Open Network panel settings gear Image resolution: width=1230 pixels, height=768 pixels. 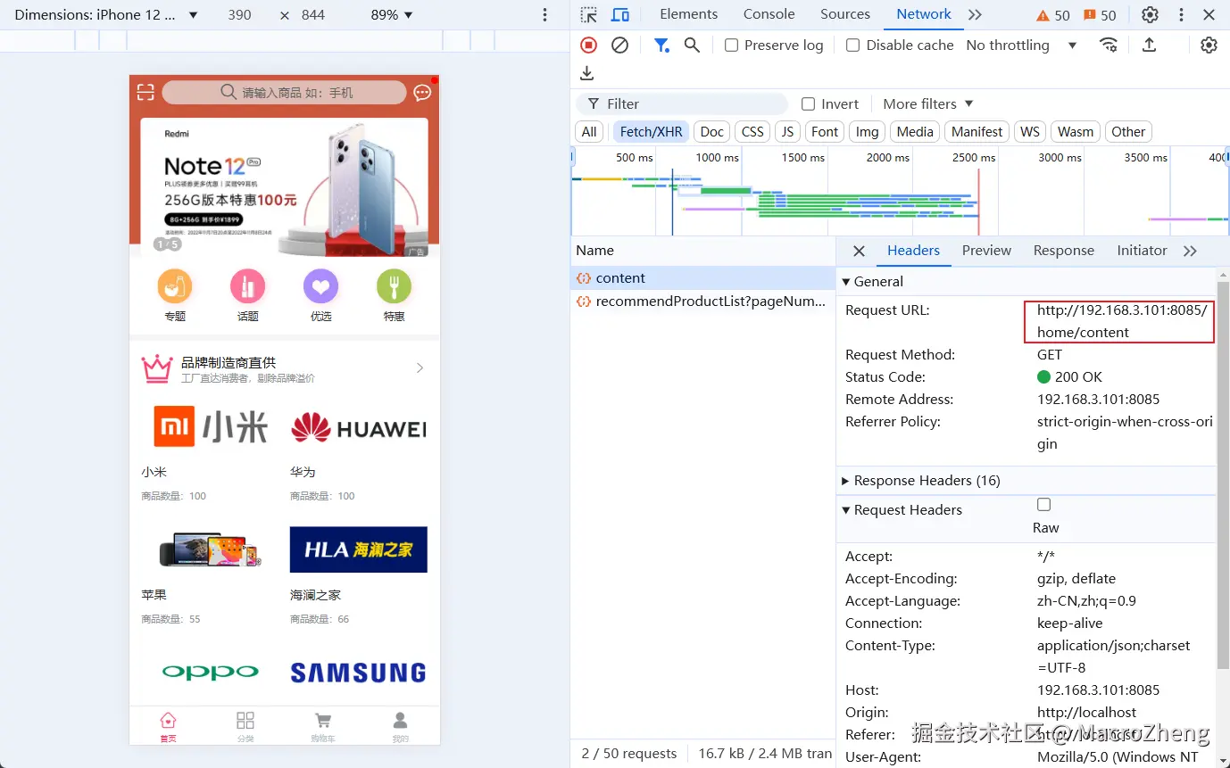[x=1209, y=45]
